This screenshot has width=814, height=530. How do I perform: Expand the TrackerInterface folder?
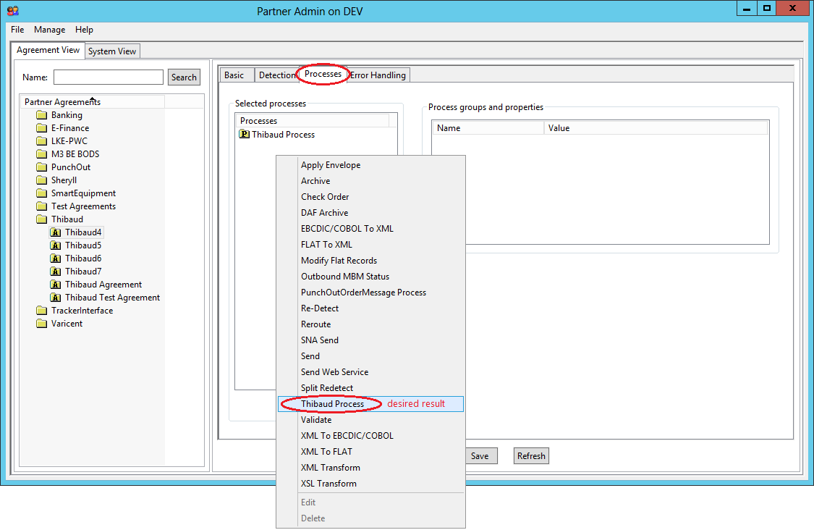(x=42, y=311)
